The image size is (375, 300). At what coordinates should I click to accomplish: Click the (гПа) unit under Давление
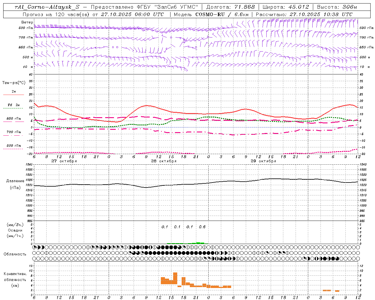[x=15, y=188]
